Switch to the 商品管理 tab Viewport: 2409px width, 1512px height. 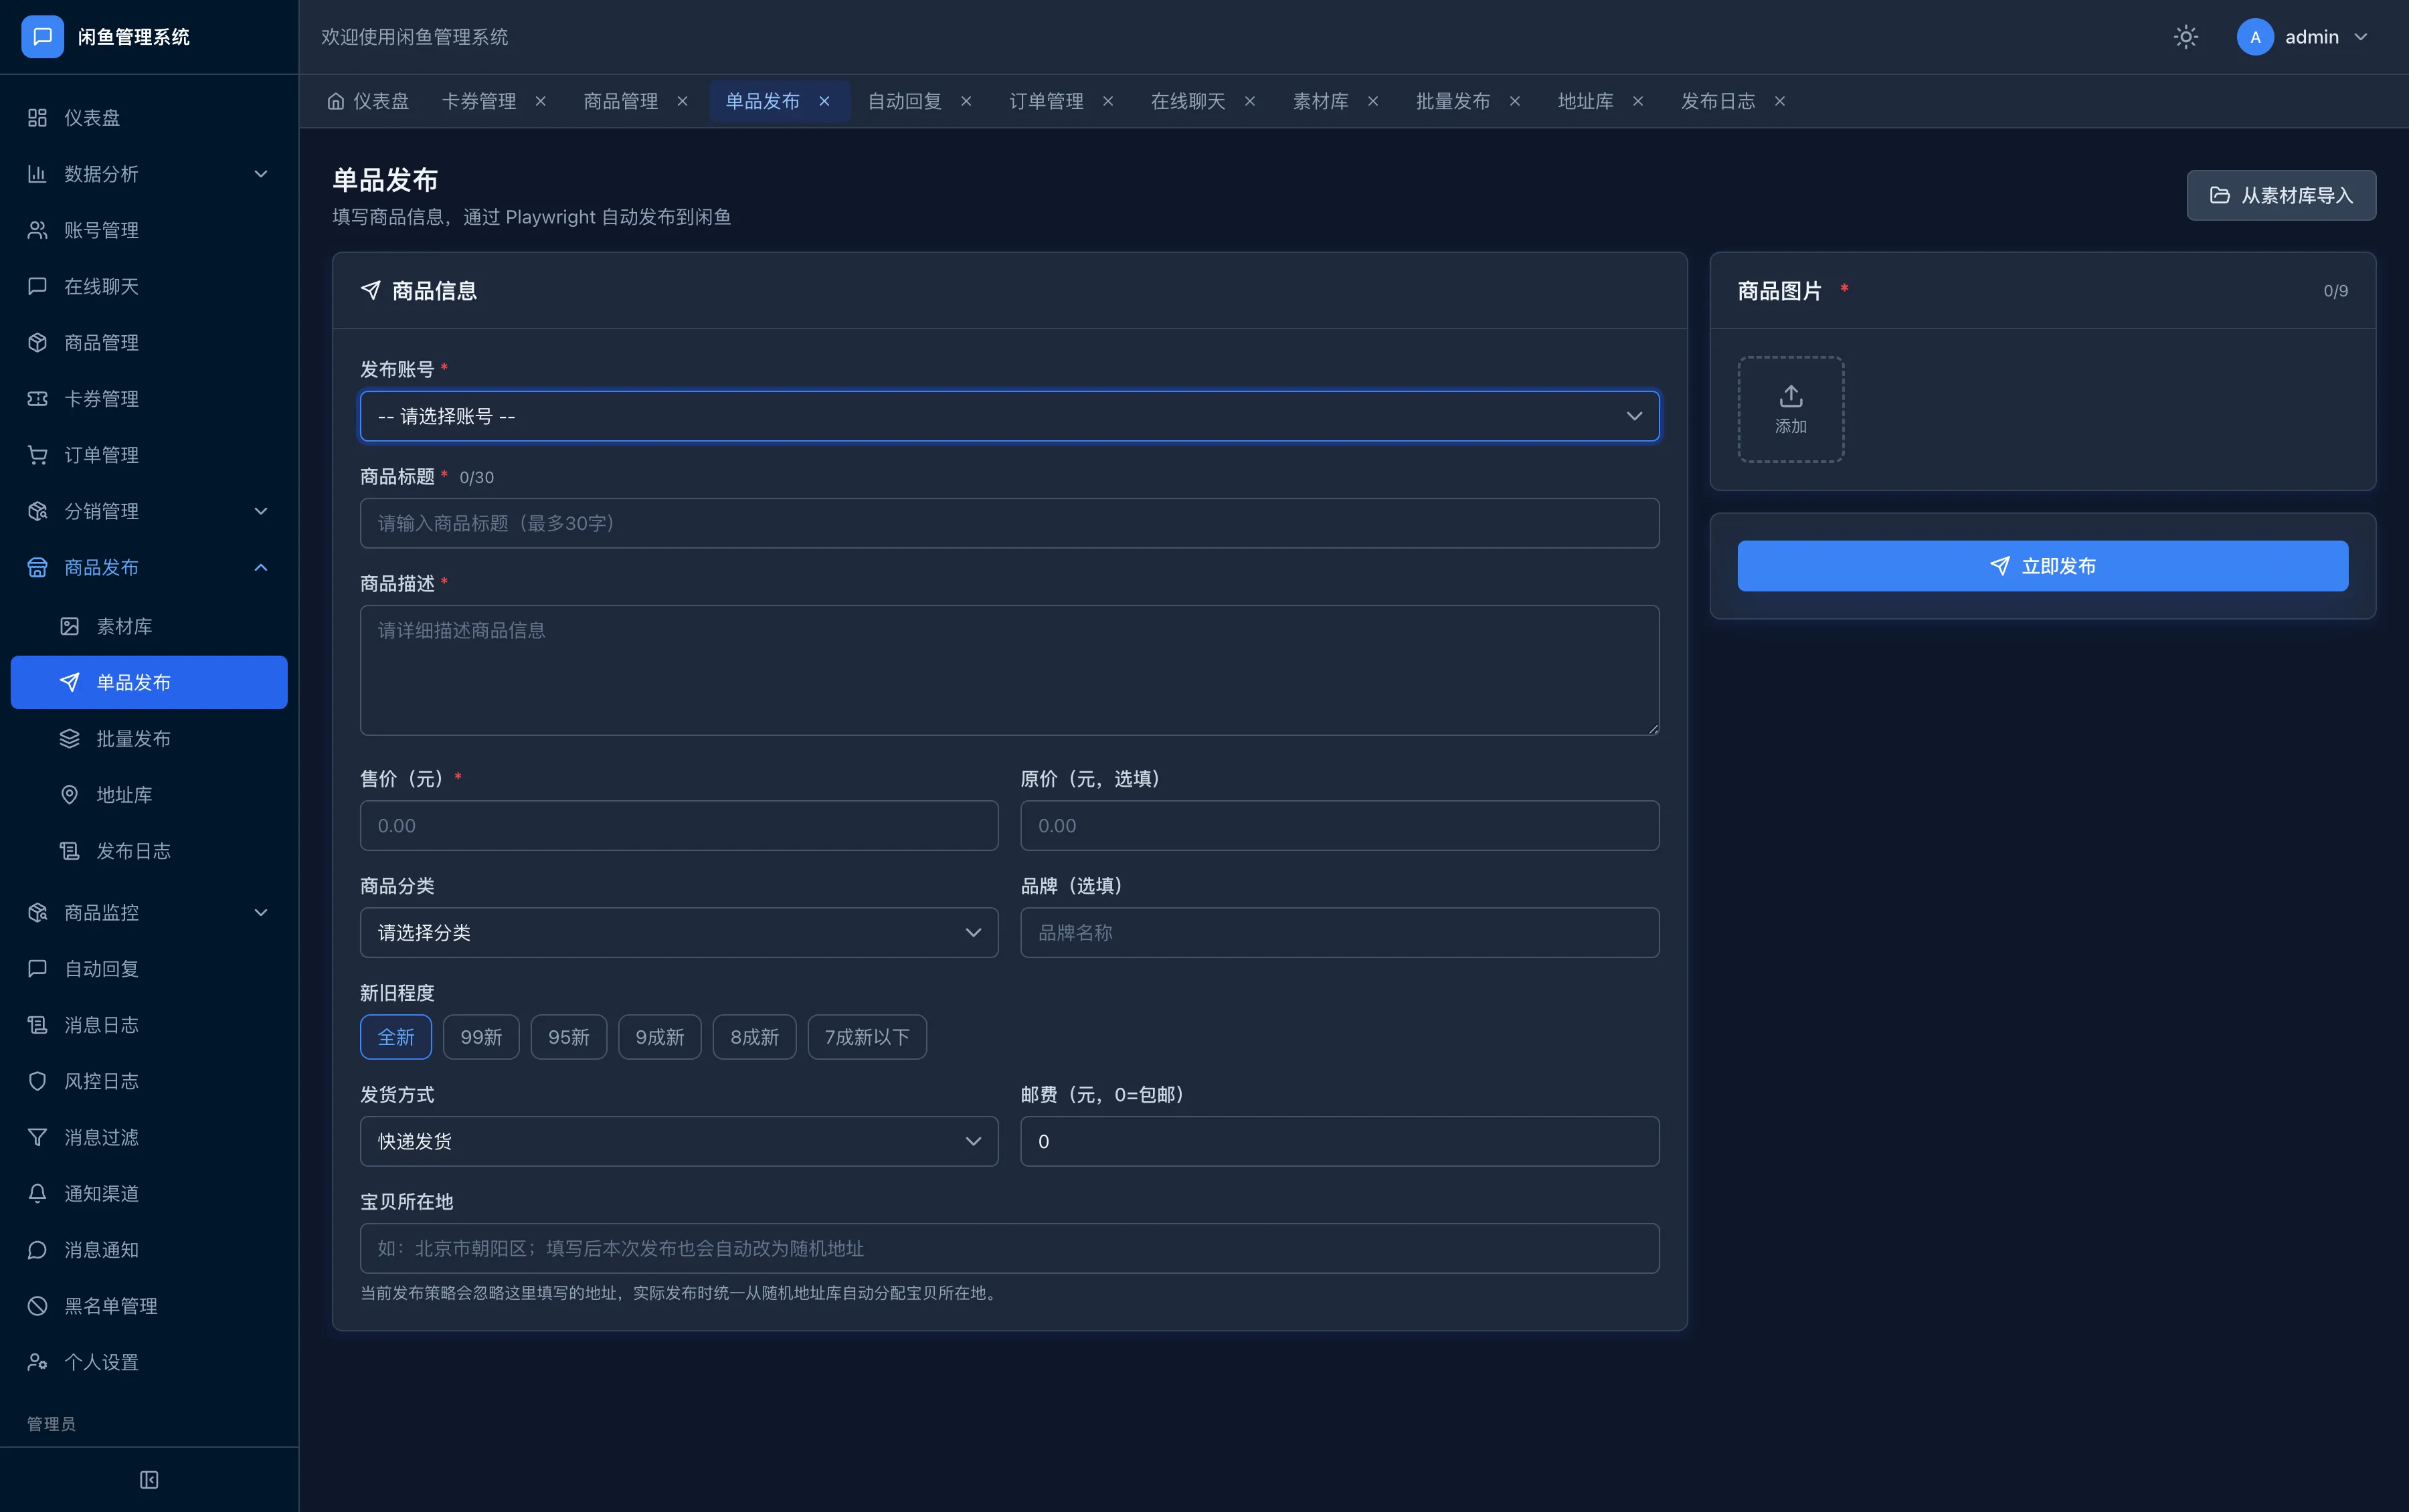point(620,101)
